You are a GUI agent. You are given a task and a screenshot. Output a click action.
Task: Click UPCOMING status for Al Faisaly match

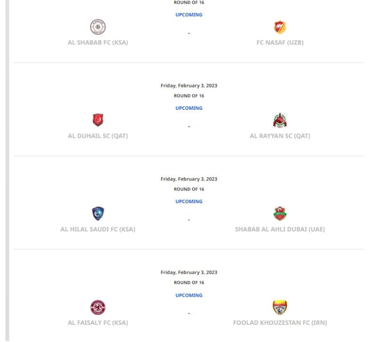[x=189, y=295]
